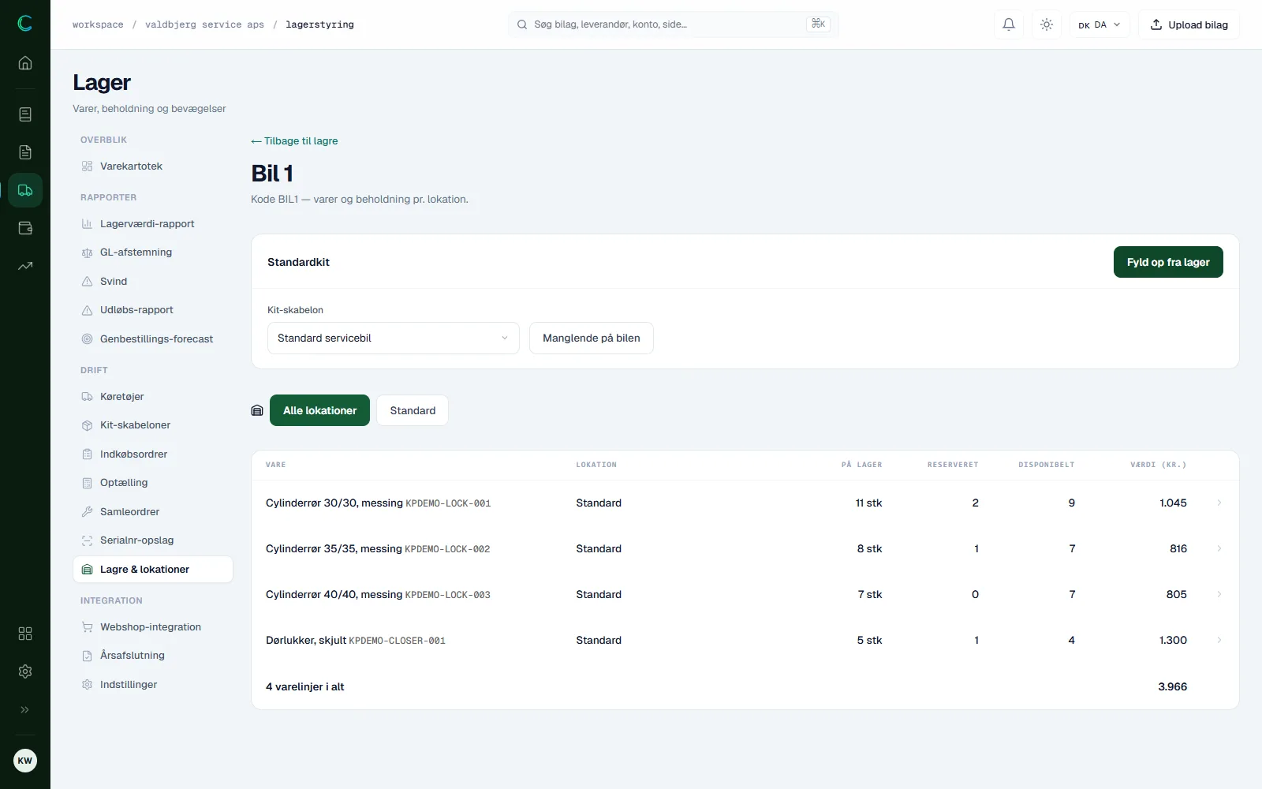This screenshot has height=789, width=1262.
Task: Toggle light theme sun icon
Action: click(1047, 24)
